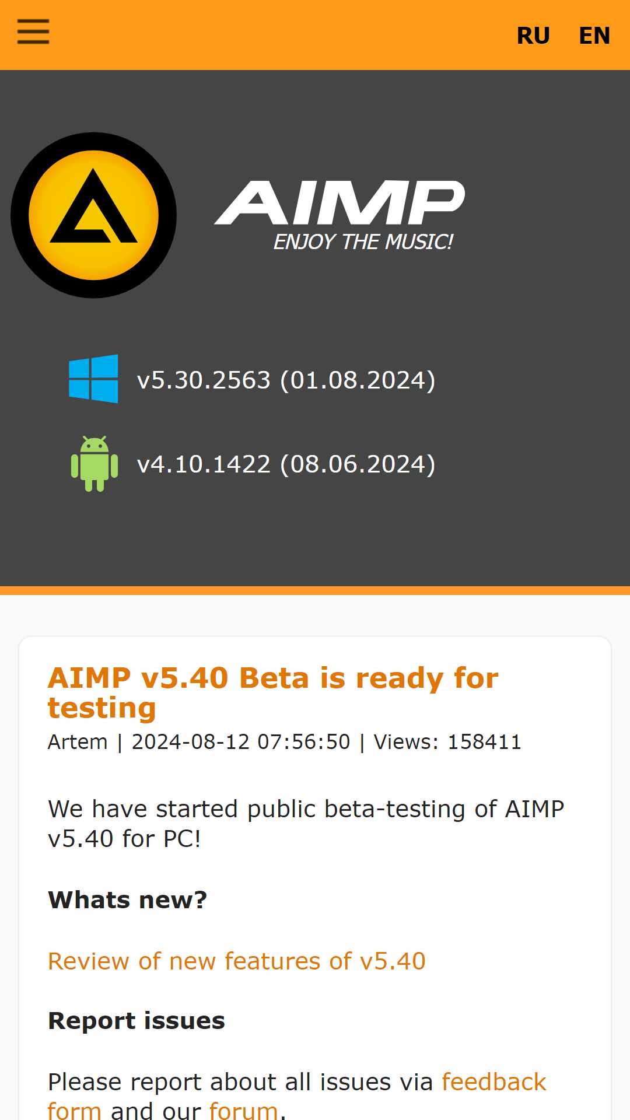
Task: Open Review of new features of v5.40
Action: (237, 961)
